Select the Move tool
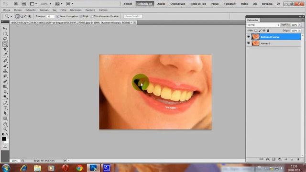This screenshot has height=172, width=306. coord(5,29)
